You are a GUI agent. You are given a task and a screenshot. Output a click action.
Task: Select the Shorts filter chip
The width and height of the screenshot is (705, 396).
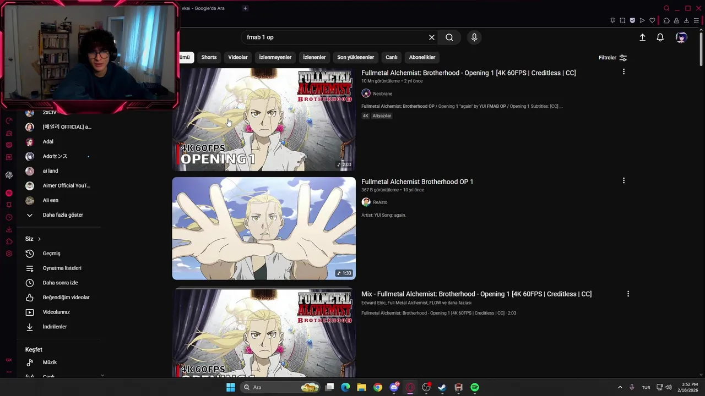tap(209, 57)
